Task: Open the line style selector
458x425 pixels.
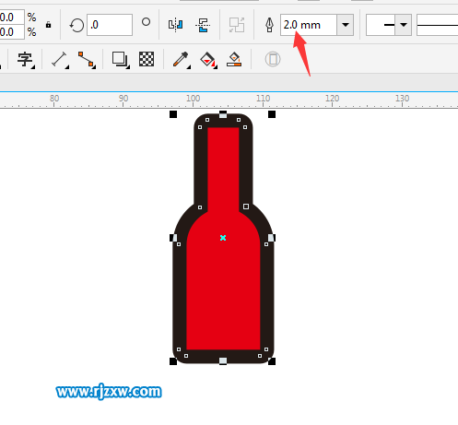Action: 438,25
